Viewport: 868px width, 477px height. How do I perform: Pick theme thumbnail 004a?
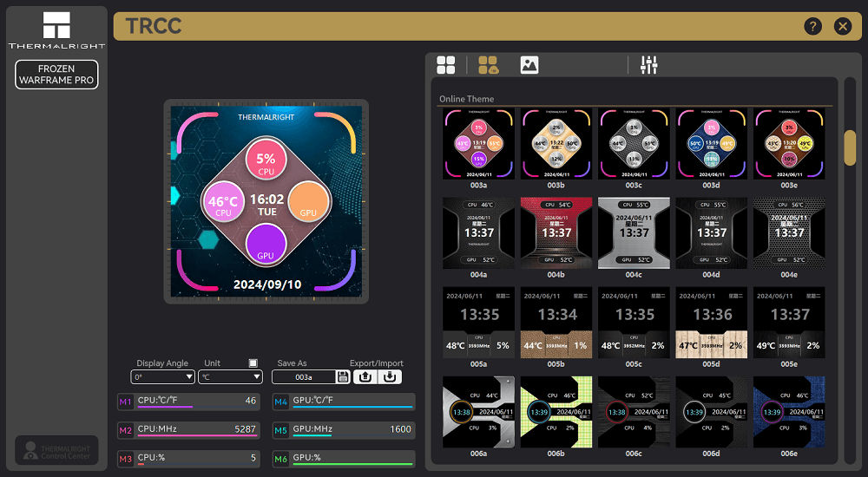pos(479,233)
